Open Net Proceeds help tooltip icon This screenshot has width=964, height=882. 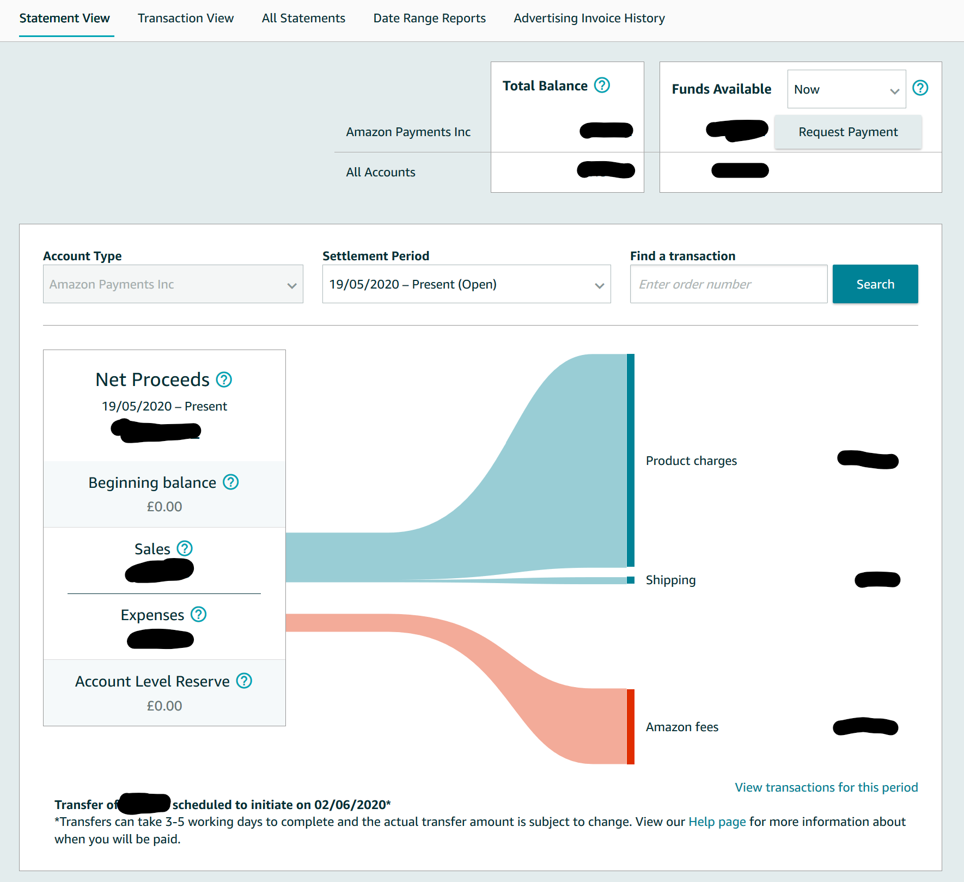224,379
